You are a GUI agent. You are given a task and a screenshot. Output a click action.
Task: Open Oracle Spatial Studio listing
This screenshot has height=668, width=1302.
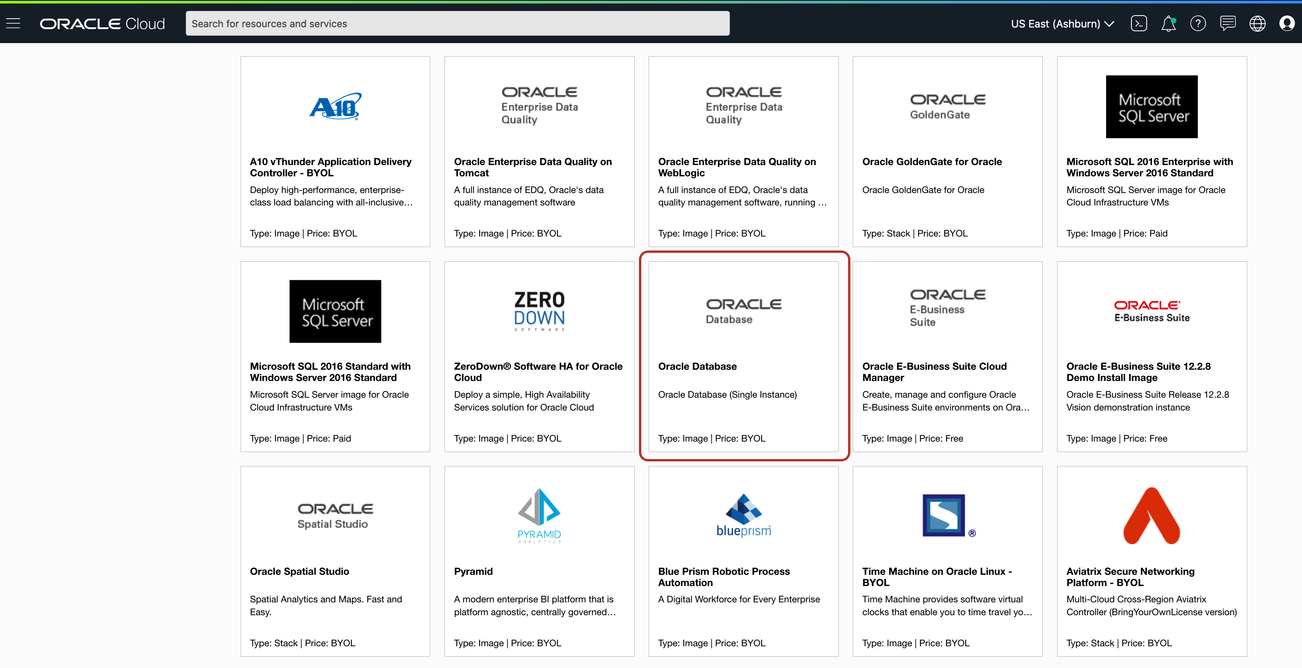point(299,571)
